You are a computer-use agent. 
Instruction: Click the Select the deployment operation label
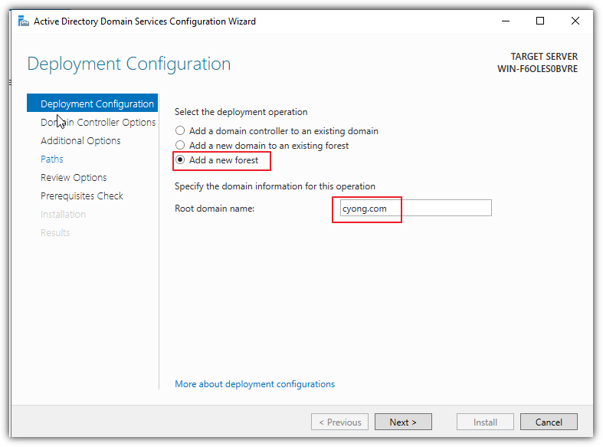coord(241,112)
